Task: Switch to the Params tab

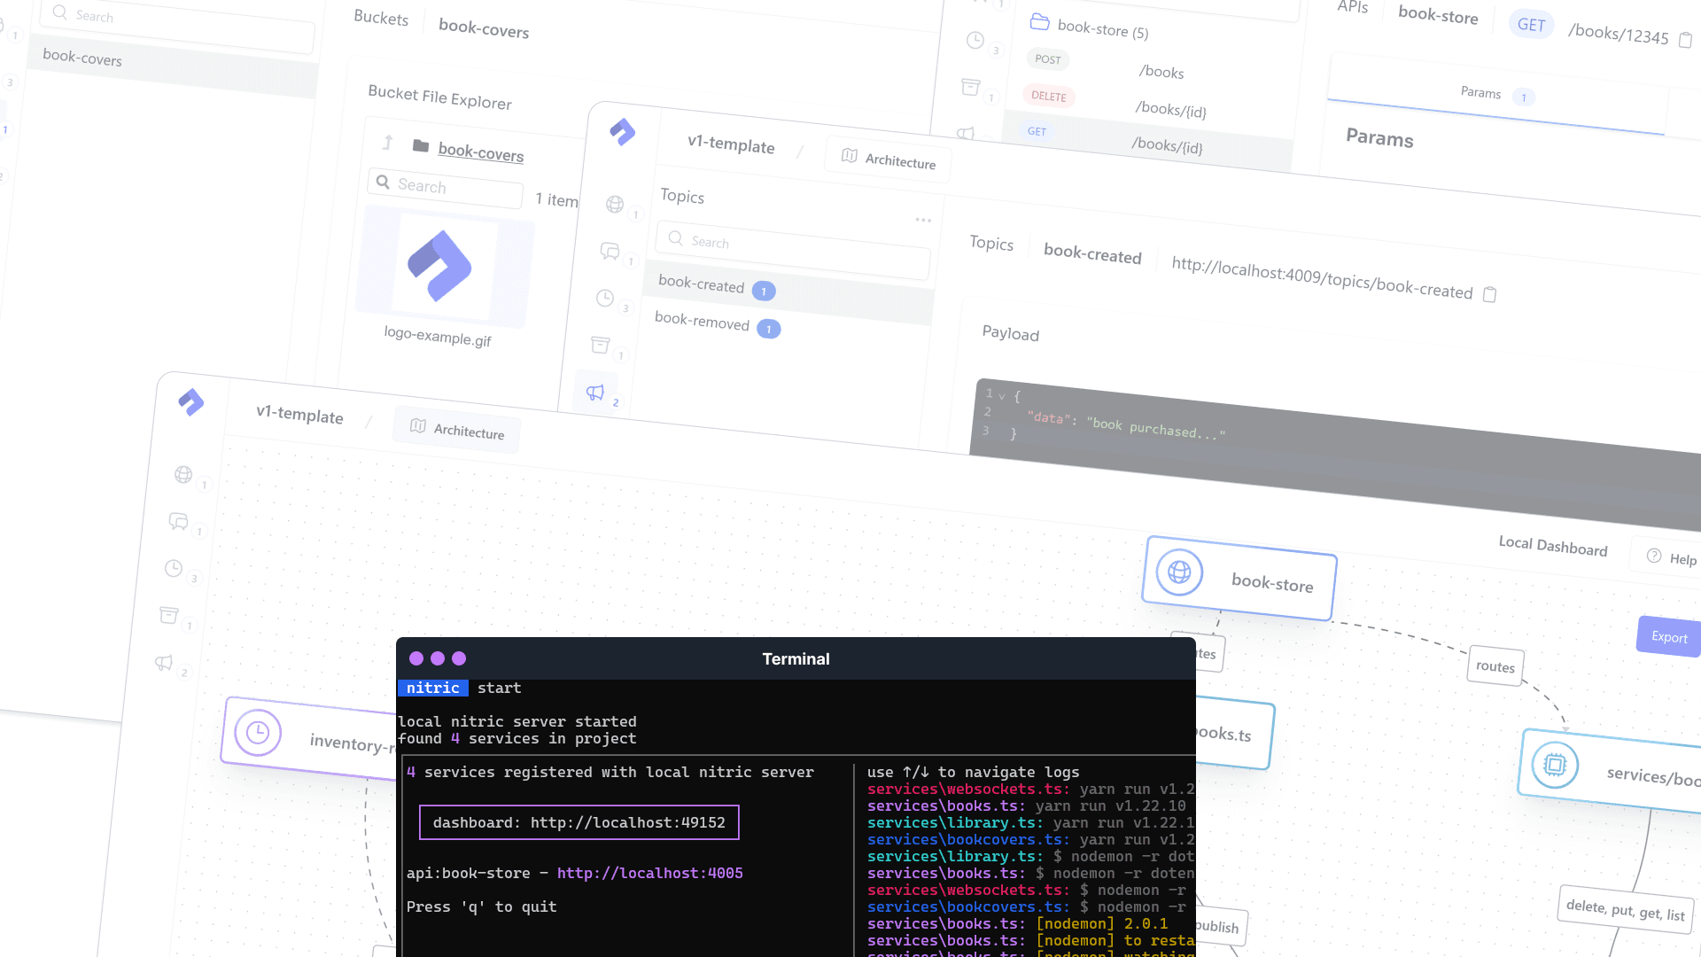Action: 1480,93
